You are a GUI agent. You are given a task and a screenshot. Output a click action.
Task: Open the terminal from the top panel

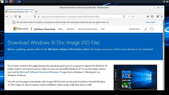coord(15,2)
